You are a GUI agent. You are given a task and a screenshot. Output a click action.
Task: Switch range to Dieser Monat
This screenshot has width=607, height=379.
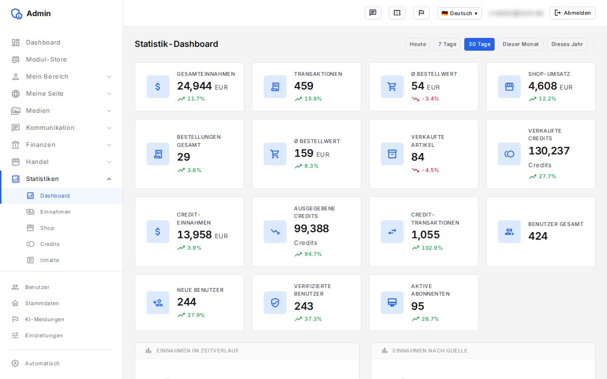[x=521, y=44]
